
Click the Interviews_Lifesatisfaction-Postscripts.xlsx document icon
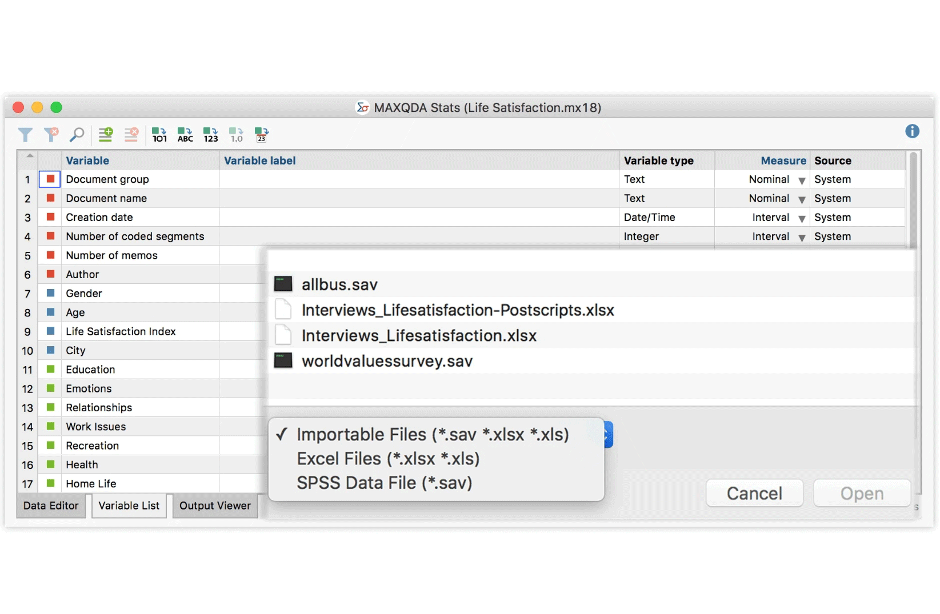click(283, 309)
